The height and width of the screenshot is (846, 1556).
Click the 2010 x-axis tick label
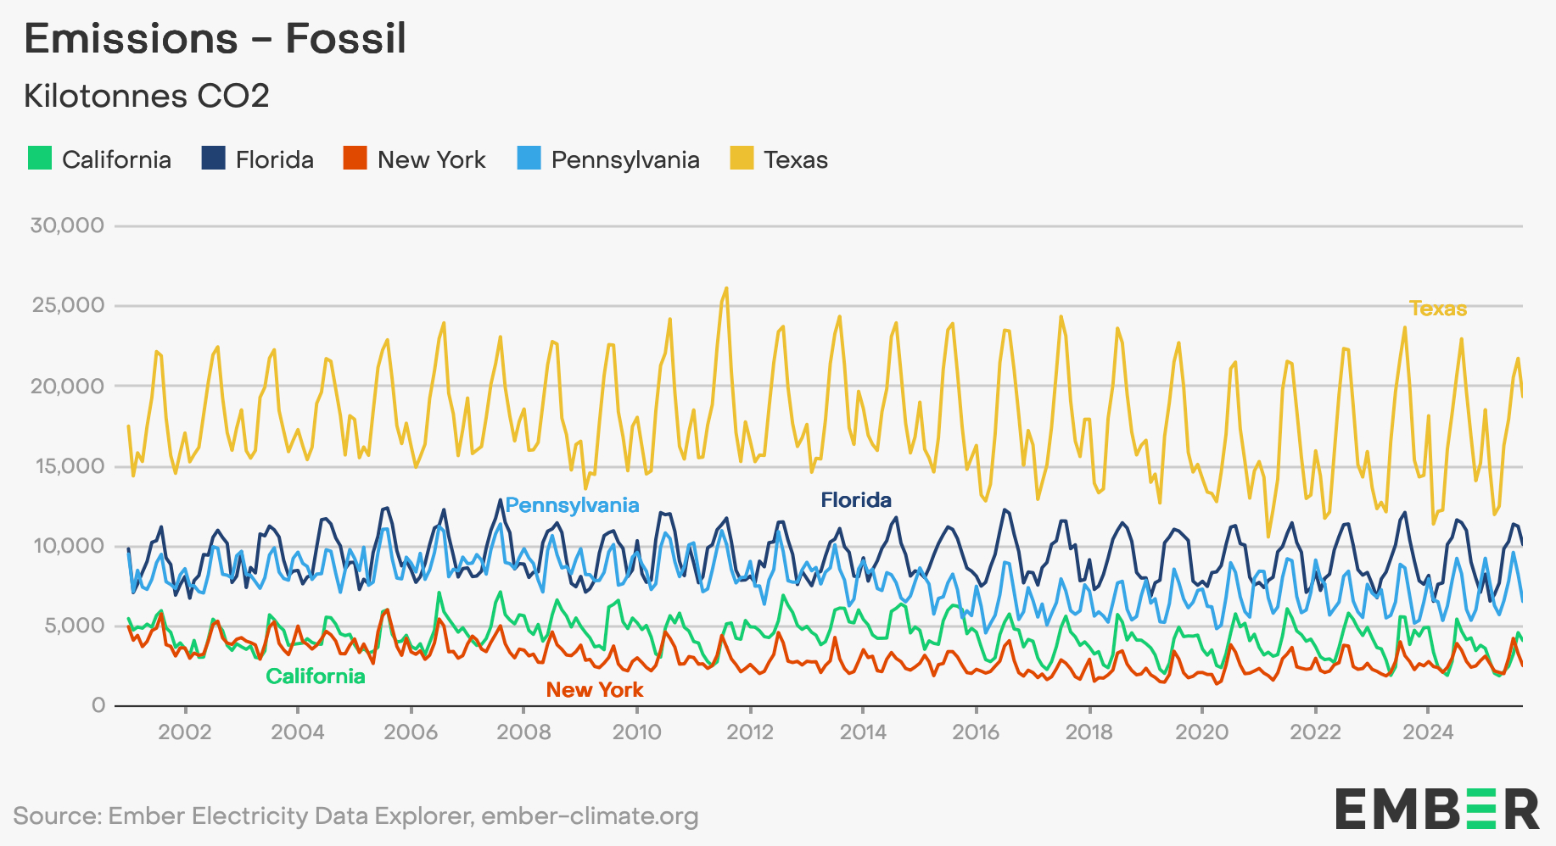tap(636, 732)
